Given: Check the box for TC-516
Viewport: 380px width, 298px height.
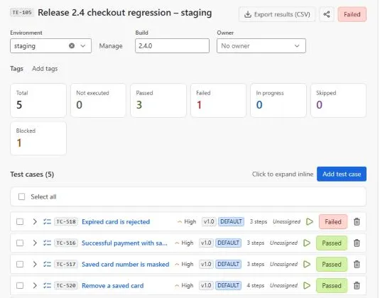Looking at the screenshot, I should 20,243.
